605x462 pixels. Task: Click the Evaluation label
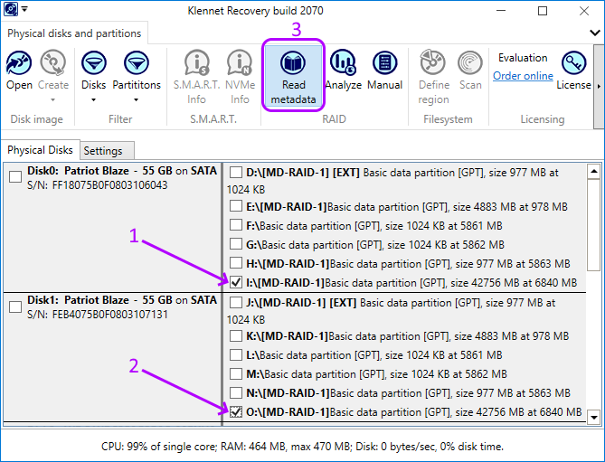tap(523, 58)
